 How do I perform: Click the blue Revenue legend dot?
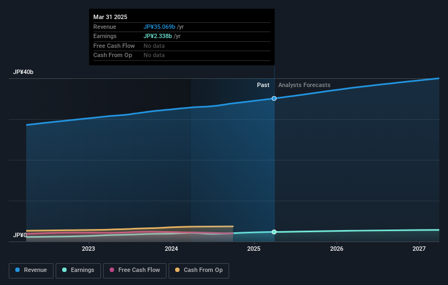click(x=17, y=270)
